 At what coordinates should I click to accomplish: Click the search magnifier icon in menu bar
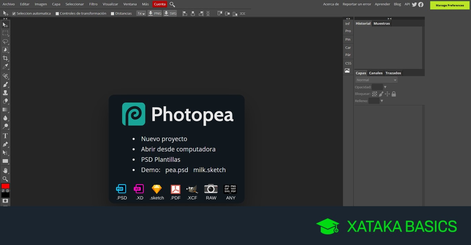tap(172, 4)
